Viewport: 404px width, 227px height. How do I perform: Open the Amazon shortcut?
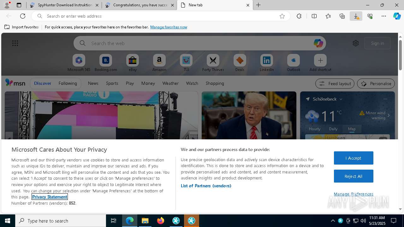coord(159,63)
